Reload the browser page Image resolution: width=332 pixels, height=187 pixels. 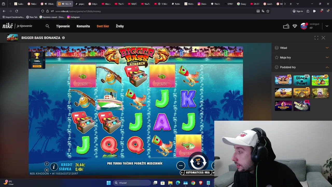[17, 11]
